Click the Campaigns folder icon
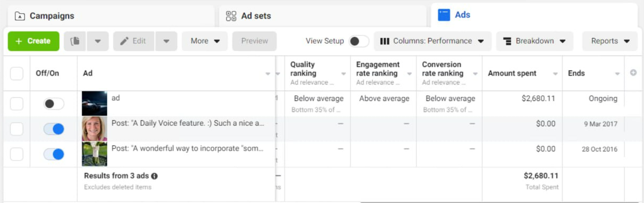644x203 pixels. [x=20, y=16]
